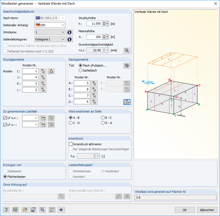220x216 pixels.
Task: Click save settings diskette icon
Action: click(33, 210)
